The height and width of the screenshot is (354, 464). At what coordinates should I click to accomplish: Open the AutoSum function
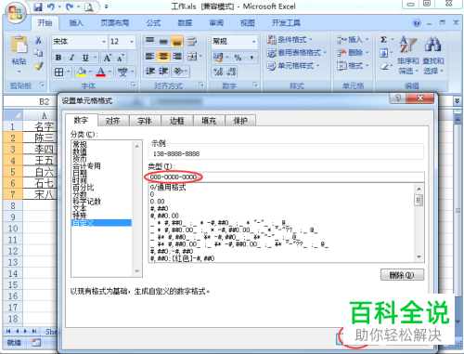click(x=384, y=40)
